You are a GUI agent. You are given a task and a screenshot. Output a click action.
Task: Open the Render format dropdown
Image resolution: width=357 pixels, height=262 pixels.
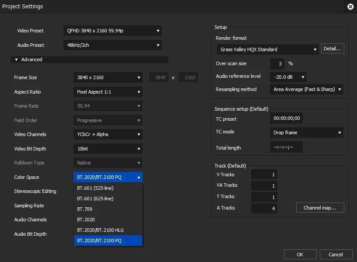coord(268,49)
